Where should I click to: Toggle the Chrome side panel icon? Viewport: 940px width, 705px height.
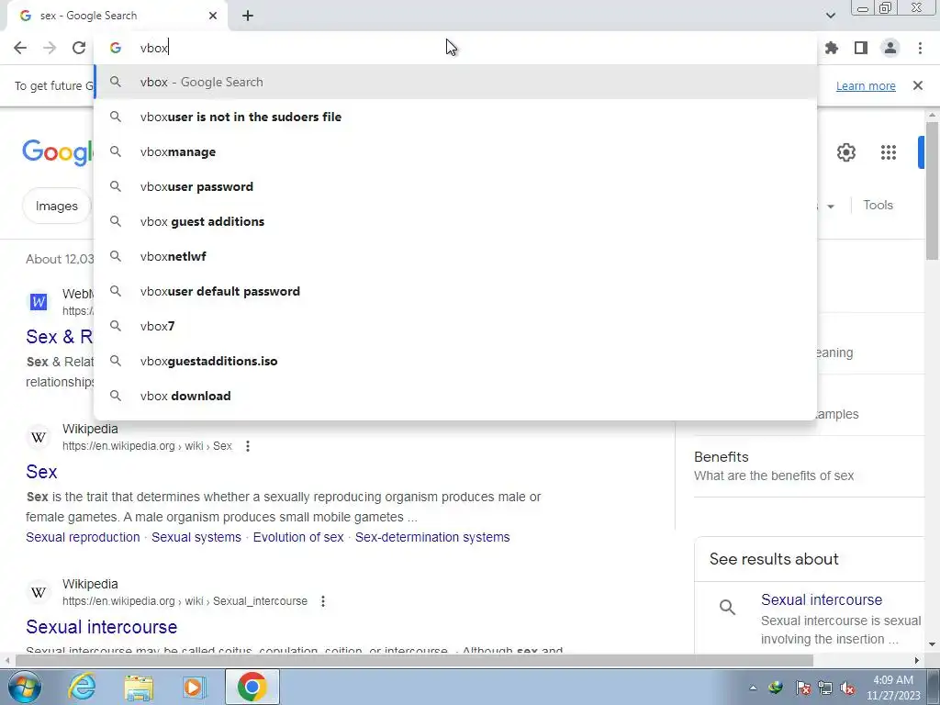click(x=861, y=48)
